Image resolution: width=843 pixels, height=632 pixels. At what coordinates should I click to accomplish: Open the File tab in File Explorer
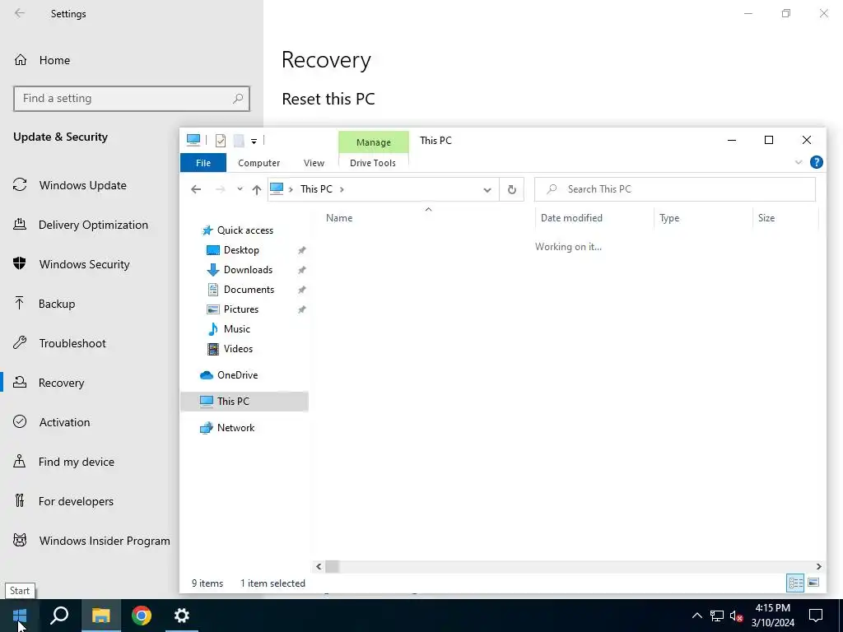pyautogui.click(x=203, y=163)
